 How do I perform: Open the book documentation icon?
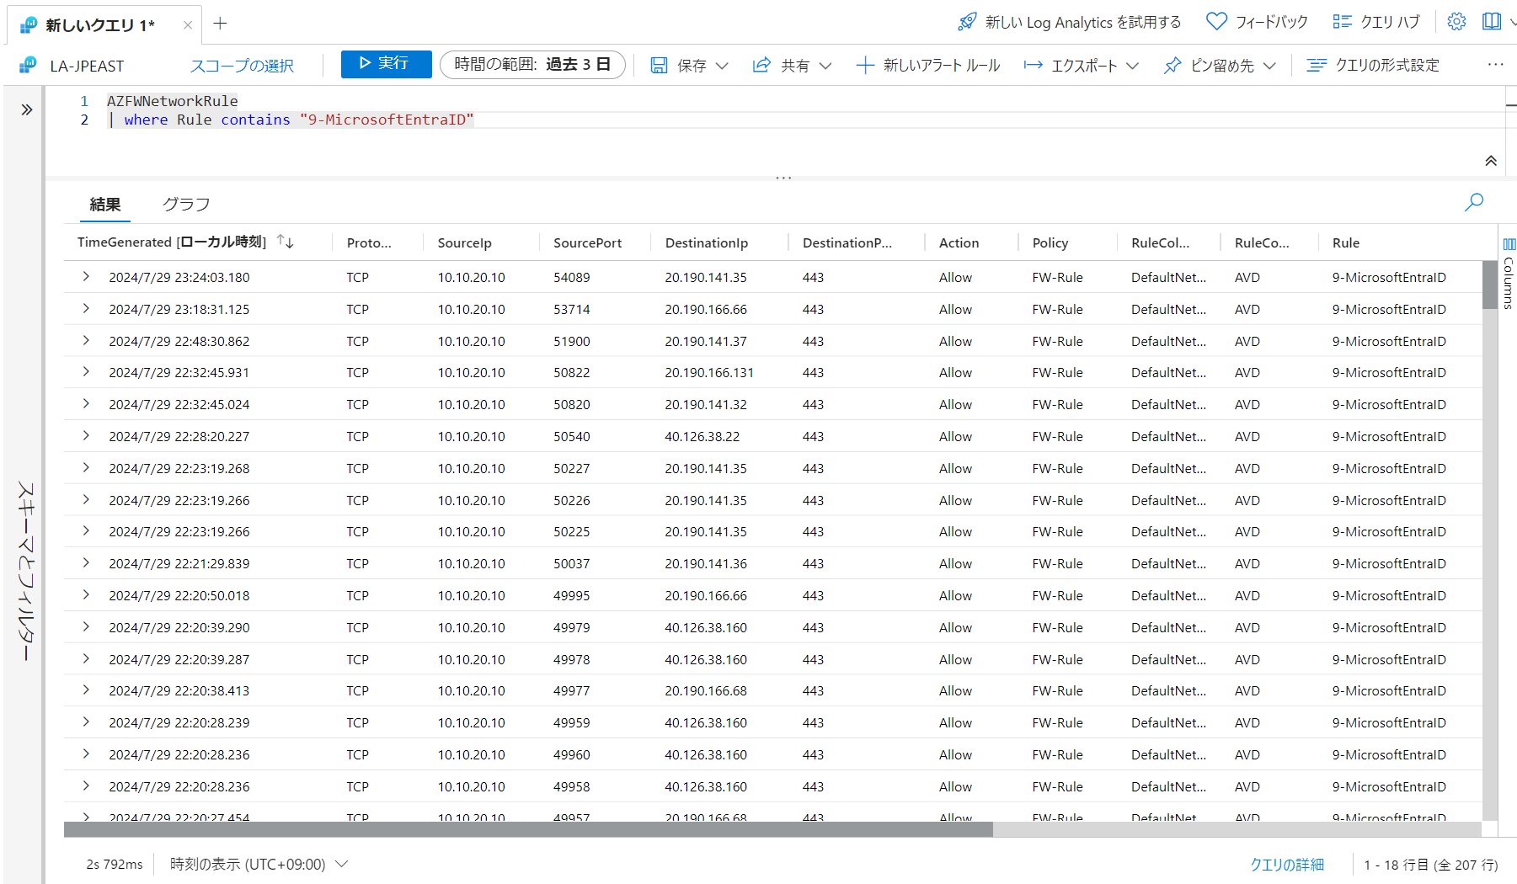(1492, 22)
